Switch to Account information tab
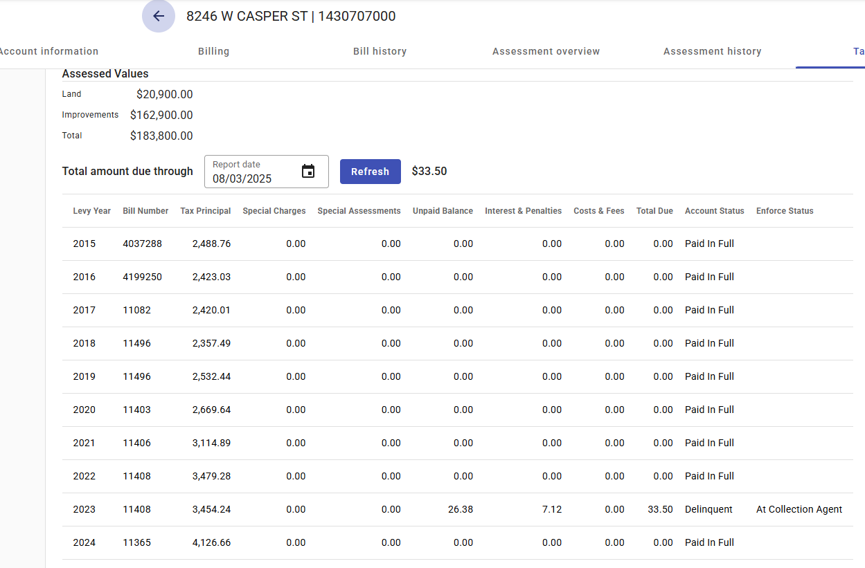Viewport: 865px width, 568px height. pyautogui.click(x=48, y=51)
